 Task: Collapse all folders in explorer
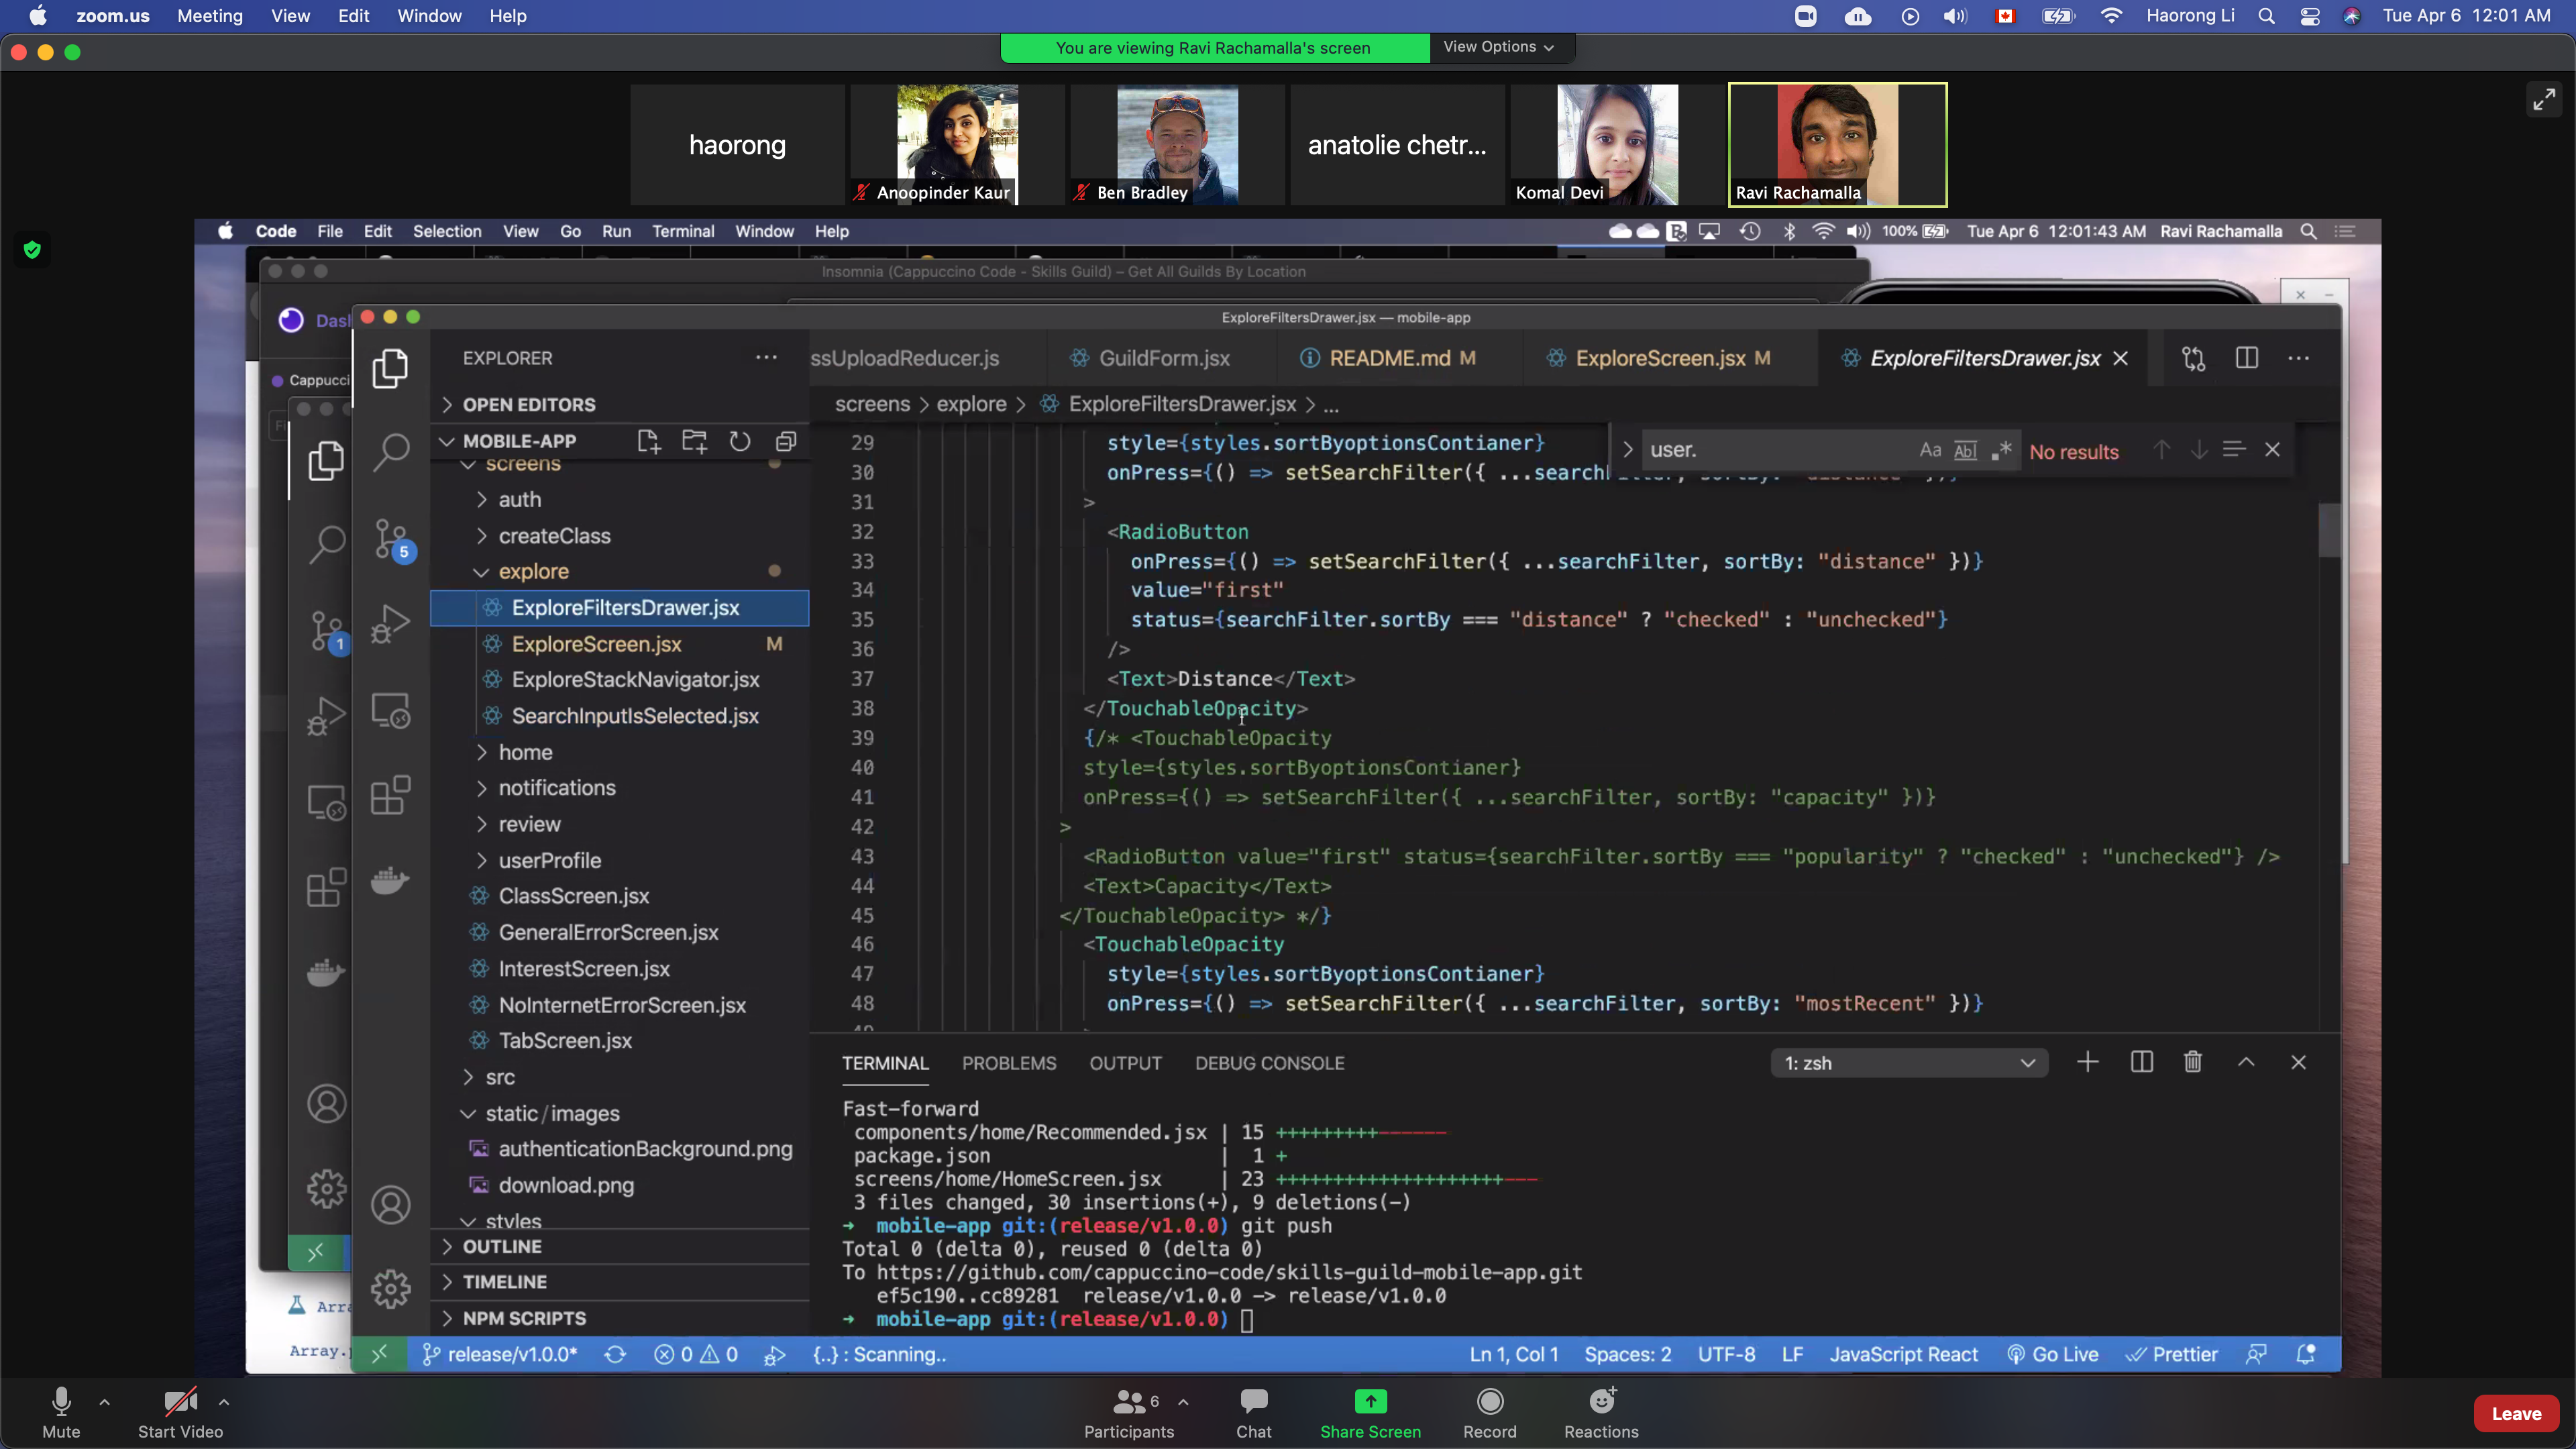pyautogui.click(x=786, y=441)
